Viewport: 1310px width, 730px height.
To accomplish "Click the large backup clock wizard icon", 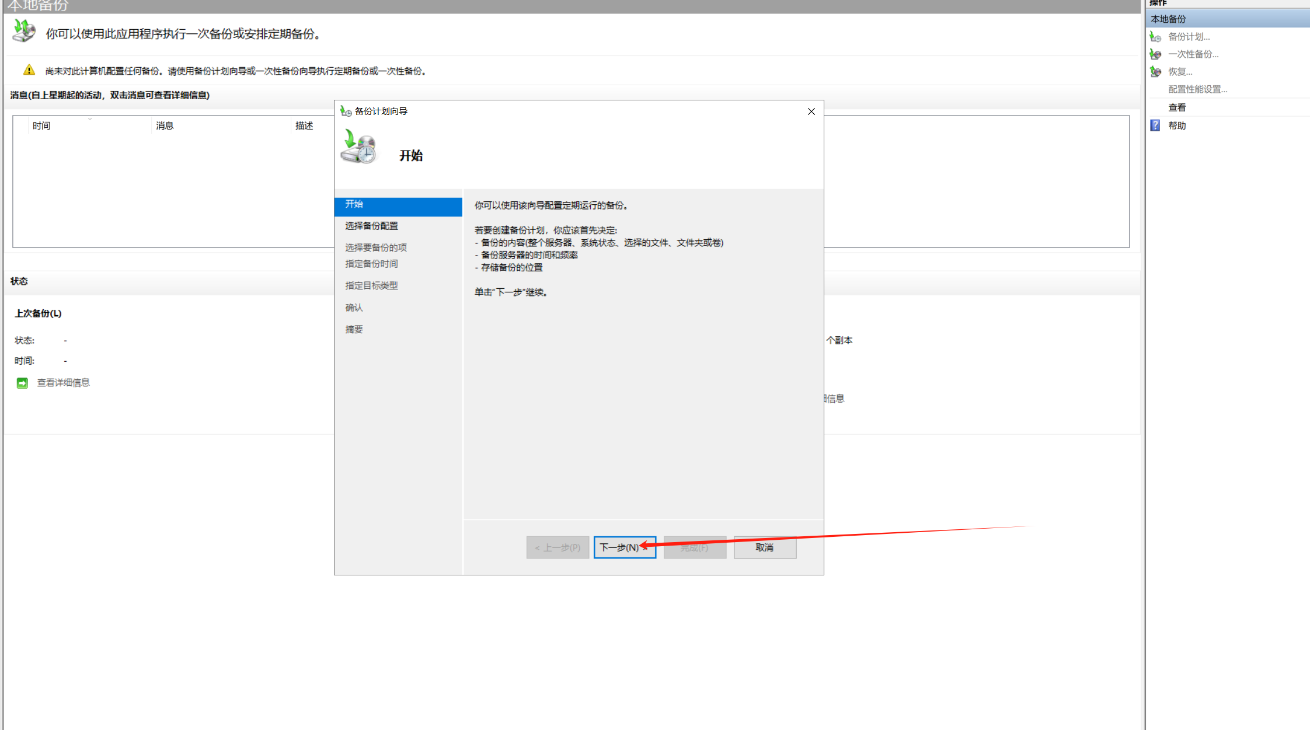I will tap(358, 147).
